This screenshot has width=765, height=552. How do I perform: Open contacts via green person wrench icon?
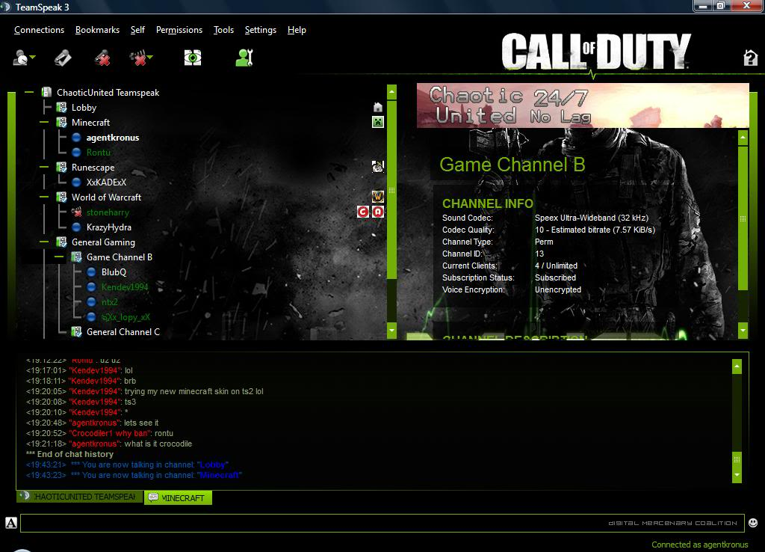click(x=244, y=58)
